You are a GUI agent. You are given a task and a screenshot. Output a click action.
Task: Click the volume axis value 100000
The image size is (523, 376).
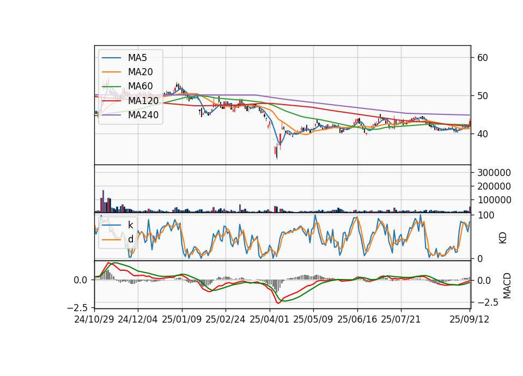pyautogui.click(x=494, y=200)
